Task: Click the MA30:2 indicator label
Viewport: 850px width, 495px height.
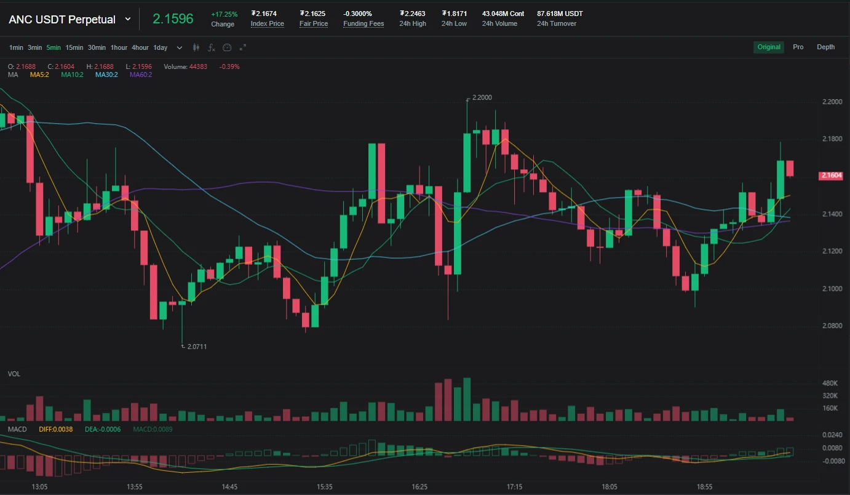Action: coord(106,74)
